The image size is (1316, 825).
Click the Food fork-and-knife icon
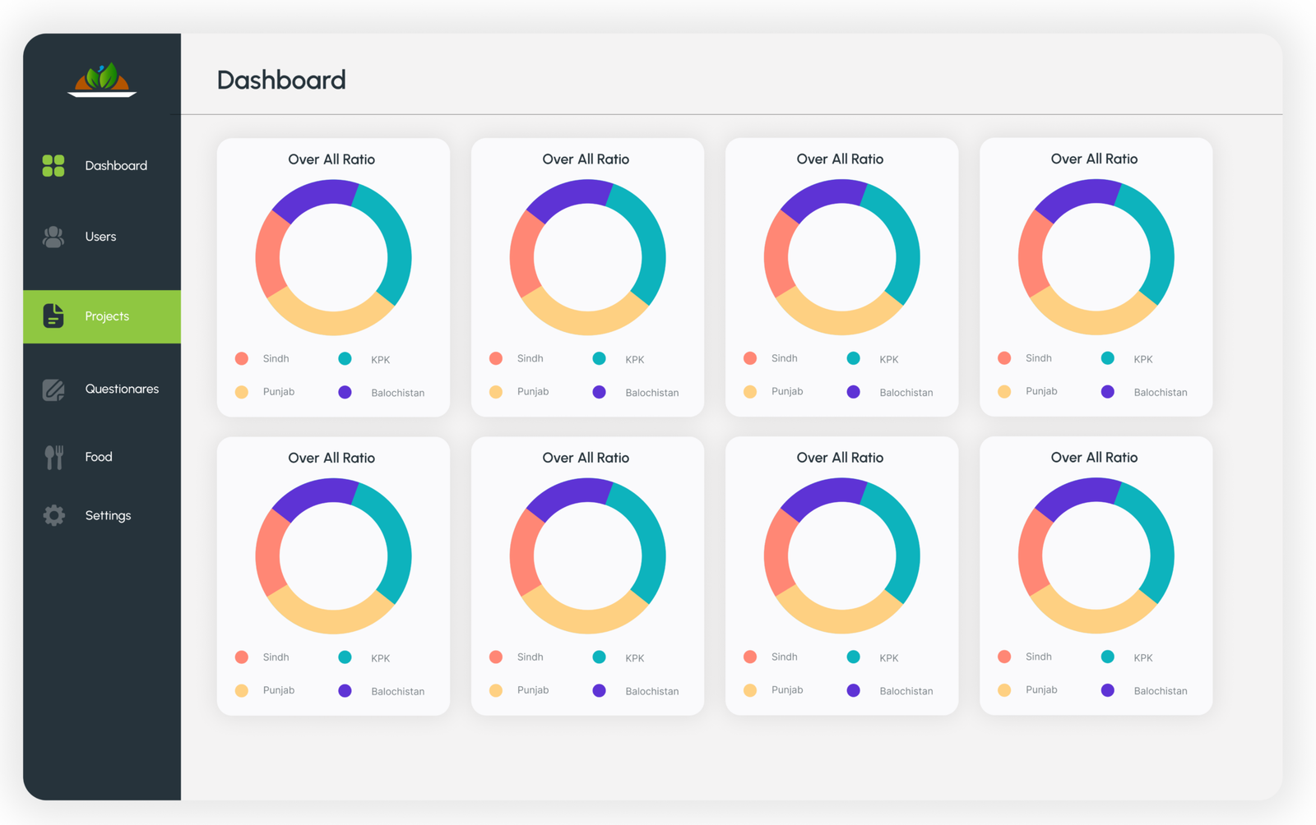(x=54, y=457)
